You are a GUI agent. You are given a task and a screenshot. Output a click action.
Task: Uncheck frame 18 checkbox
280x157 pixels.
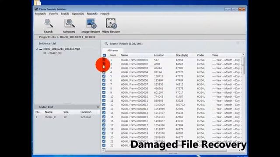(104, 129)
